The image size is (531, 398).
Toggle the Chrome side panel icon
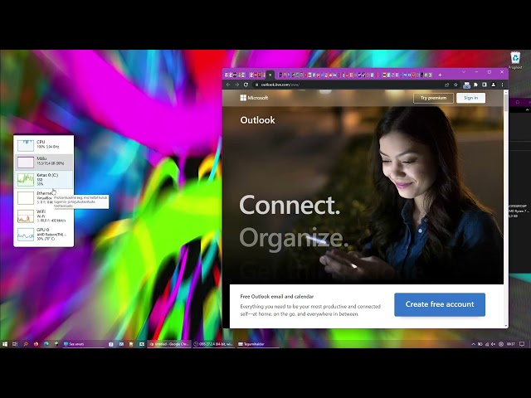tap(485, 85)
